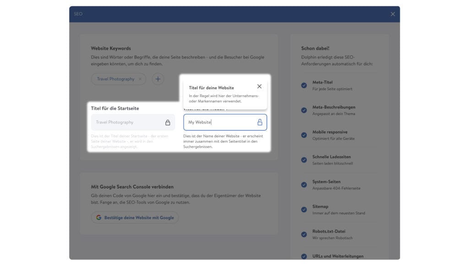Screen dimensions: 469x266
Task: Click the 'System-Seiten' item text
Action: 326,181
